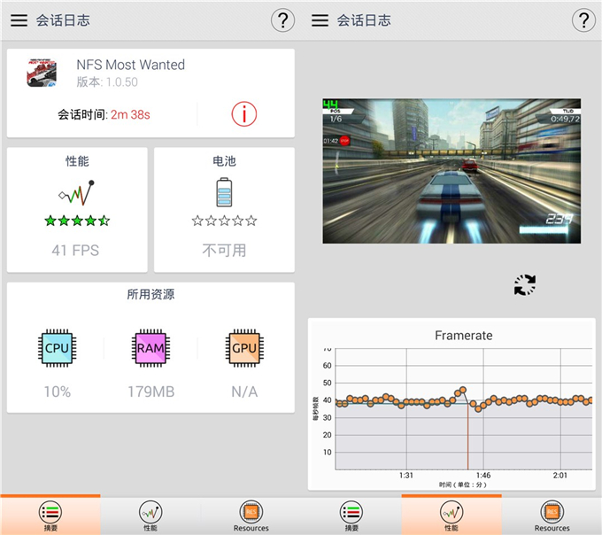Select the red vertical marker on Framerate chart
The width and height of the screenshot is (602, 535).
[x=467, y=434]
